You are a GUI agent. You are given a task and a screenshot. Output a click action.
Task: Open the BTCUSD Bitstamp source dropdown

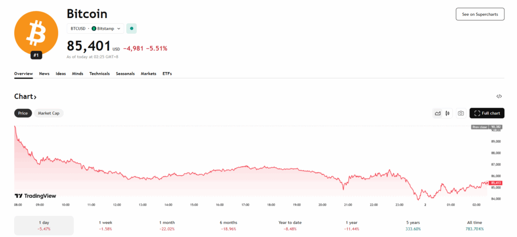(x=95, y=29)
